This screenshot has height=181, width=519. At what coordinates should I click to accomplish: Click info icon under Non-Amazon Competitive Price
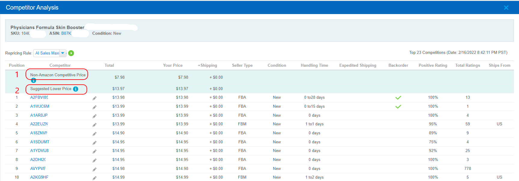(x=33, y=80)
